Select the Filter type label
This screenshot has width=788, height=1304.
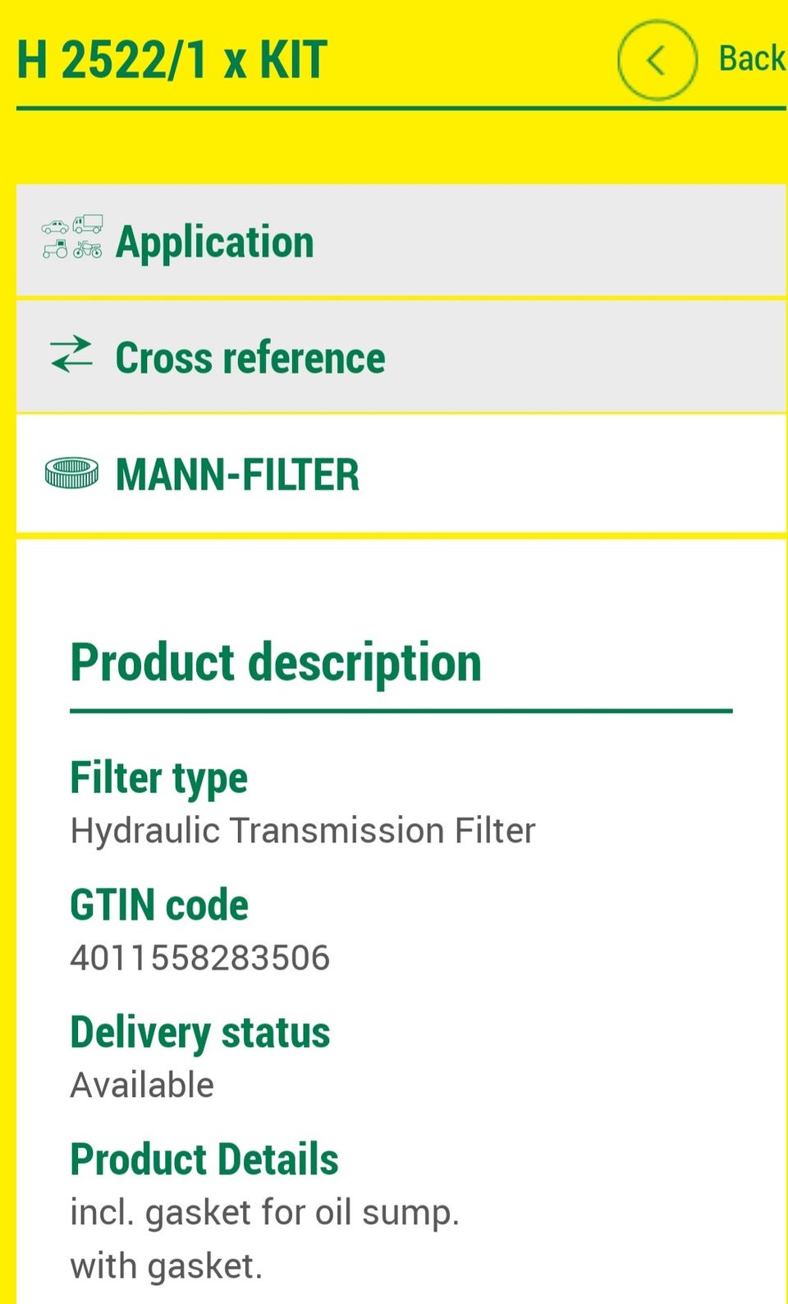click(x=158, y=778)
